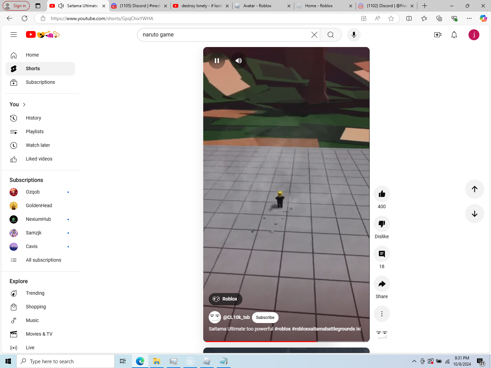Open Shopping in Explore
Viewport: 491px width, 368px height.
coord(40,307)
